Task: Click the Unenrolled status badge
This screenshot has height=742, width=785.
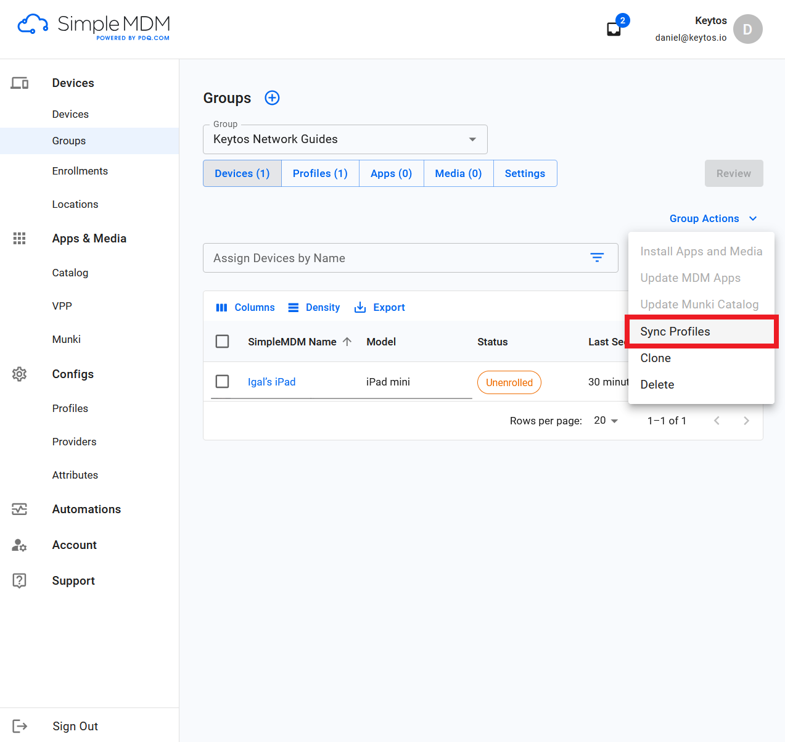Action: 509,382
